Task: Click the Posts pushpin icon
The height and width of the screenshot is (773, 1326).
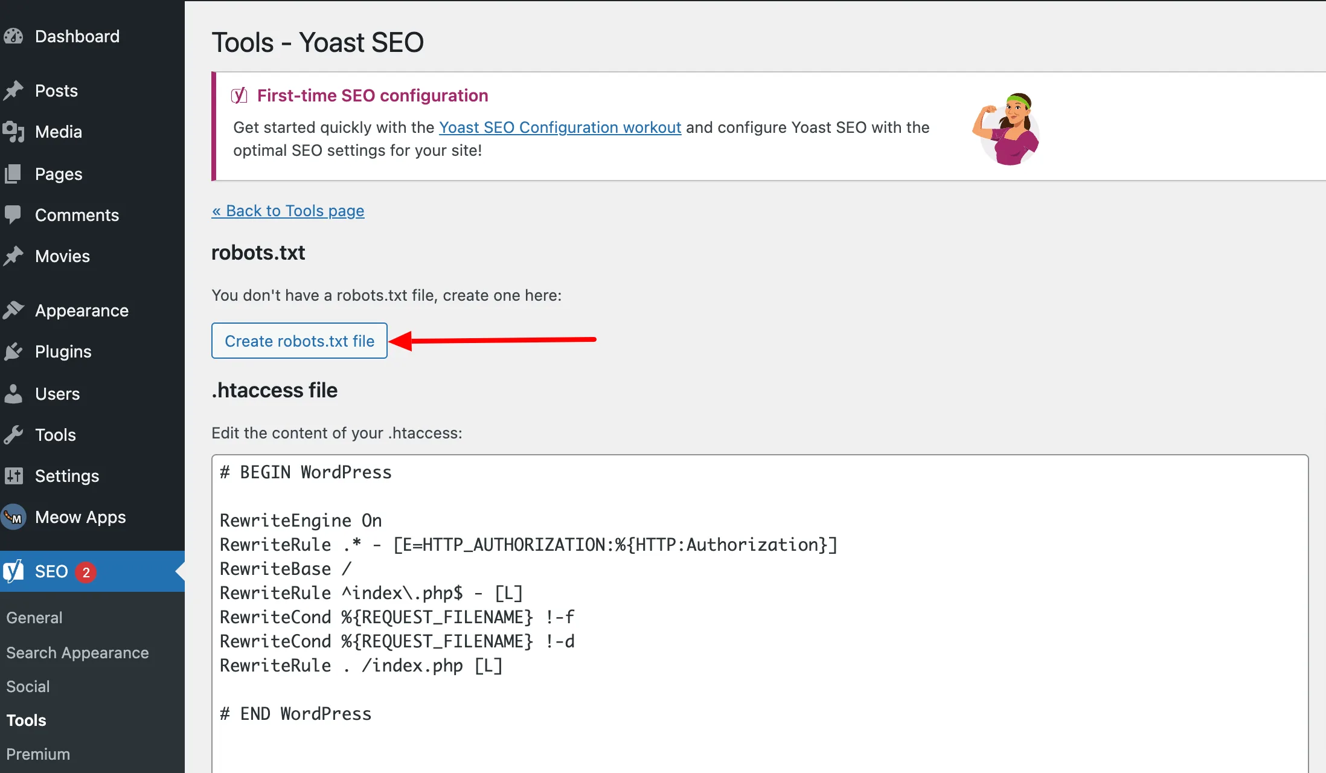Action: click(x=13, y=91)
